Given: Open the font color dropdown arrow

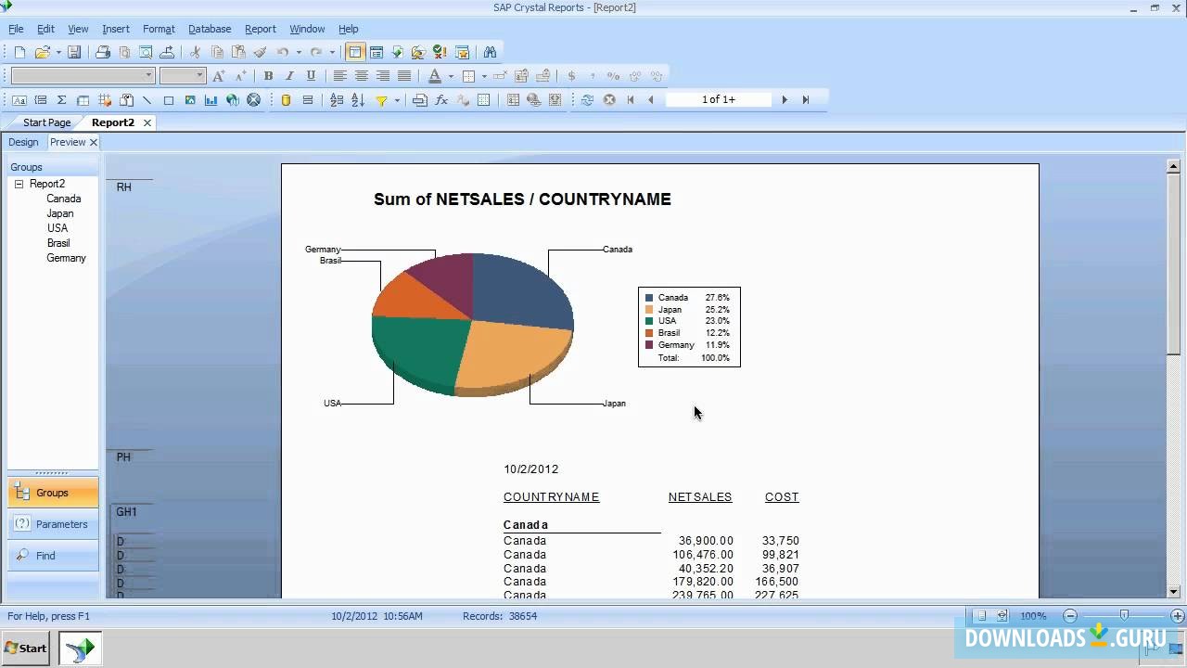Looking at the screenshot, I should point(451,75).
